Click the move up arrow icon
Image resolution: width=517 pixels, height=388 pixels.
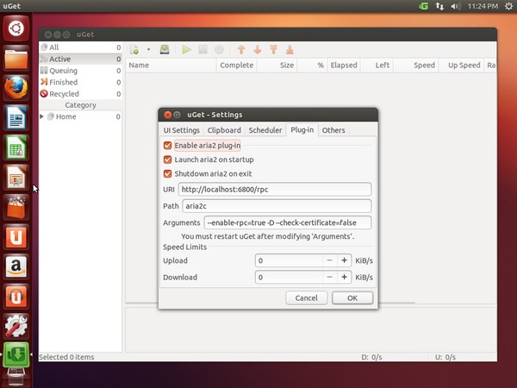click(x=241, y=50)
